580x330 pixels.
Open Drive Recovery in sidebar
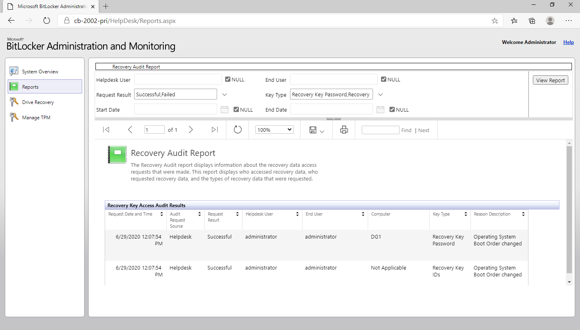point(38,102)
